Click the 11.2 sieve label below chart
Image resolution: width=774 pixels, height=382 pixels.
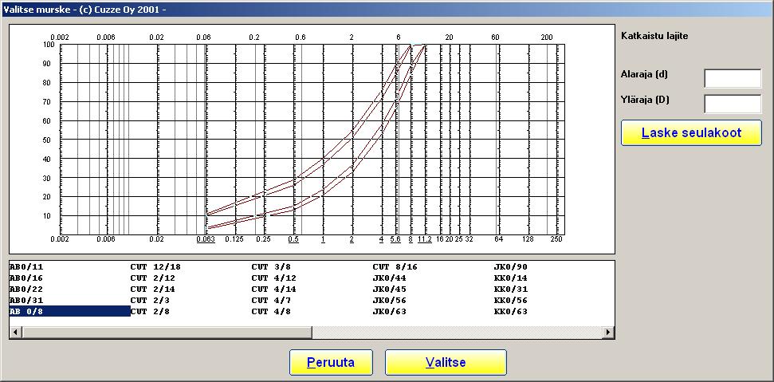click(x=425, y=239)
